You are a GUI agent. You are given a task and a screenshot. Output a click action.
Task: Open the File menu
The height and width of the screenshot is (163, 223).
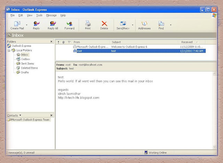pyautogui.click(x=13, y=15)
